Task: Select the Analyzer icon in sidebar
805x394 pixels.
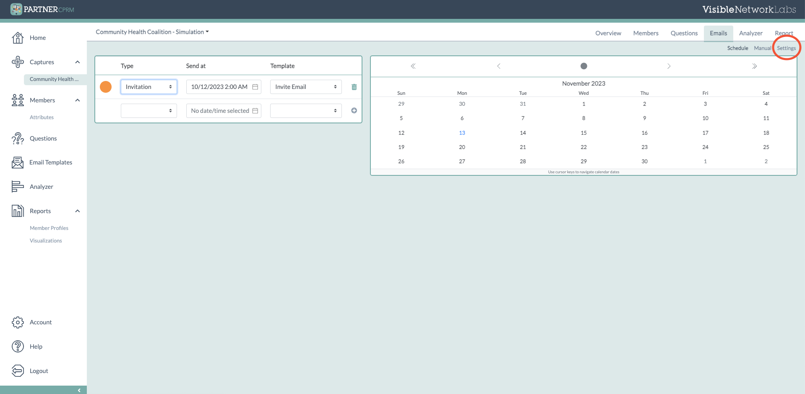Action: click(x=17, y=186)
